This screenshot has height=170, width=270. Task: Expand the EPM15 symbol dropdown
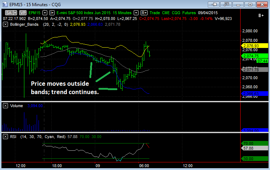[45, 13]
